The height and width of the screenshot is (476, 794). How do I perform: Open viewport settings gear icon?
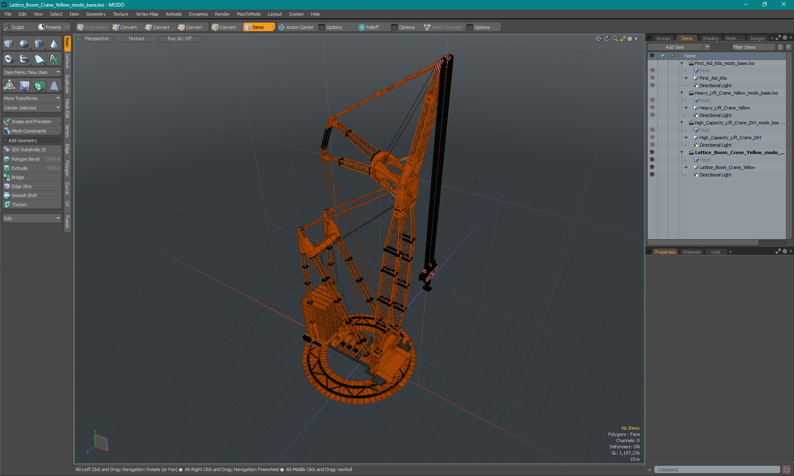point(630,39)
